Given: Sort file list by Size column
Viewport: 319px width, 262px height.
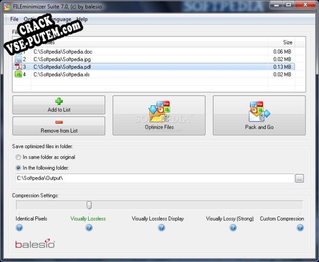Looking at the screenshot, I should (x=281, y=42).
